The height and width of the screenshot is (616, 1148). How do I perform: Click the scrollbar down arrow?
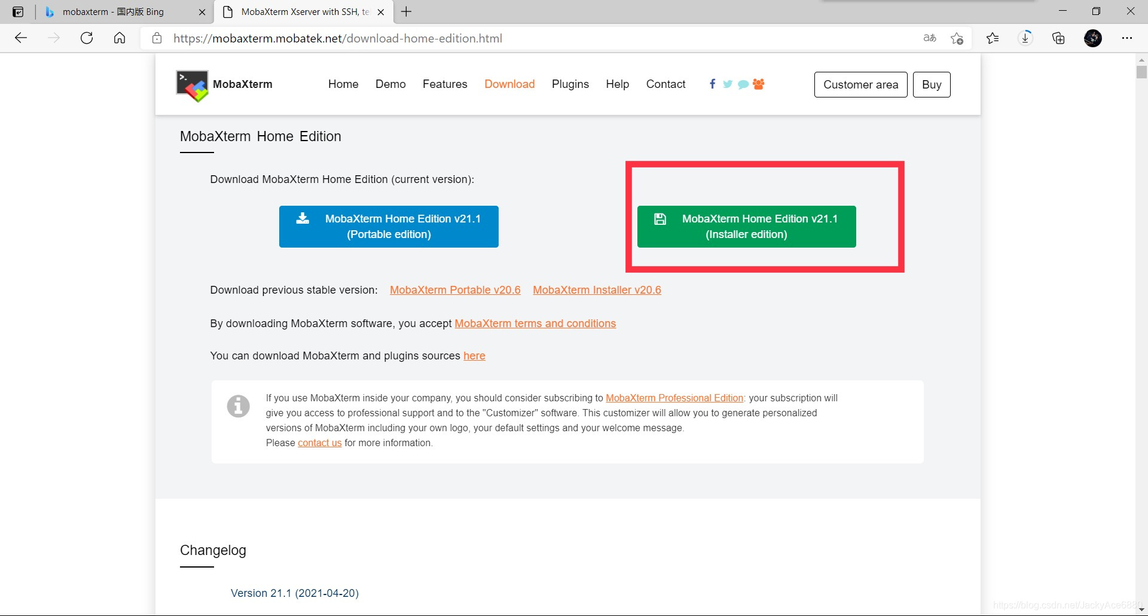[x=1141, y=610]
